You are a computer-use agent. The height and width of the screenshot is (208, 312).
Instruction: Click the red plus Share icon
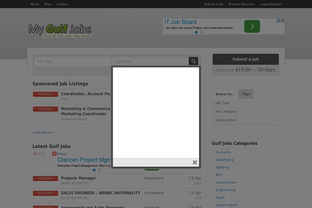coord(54,153)
